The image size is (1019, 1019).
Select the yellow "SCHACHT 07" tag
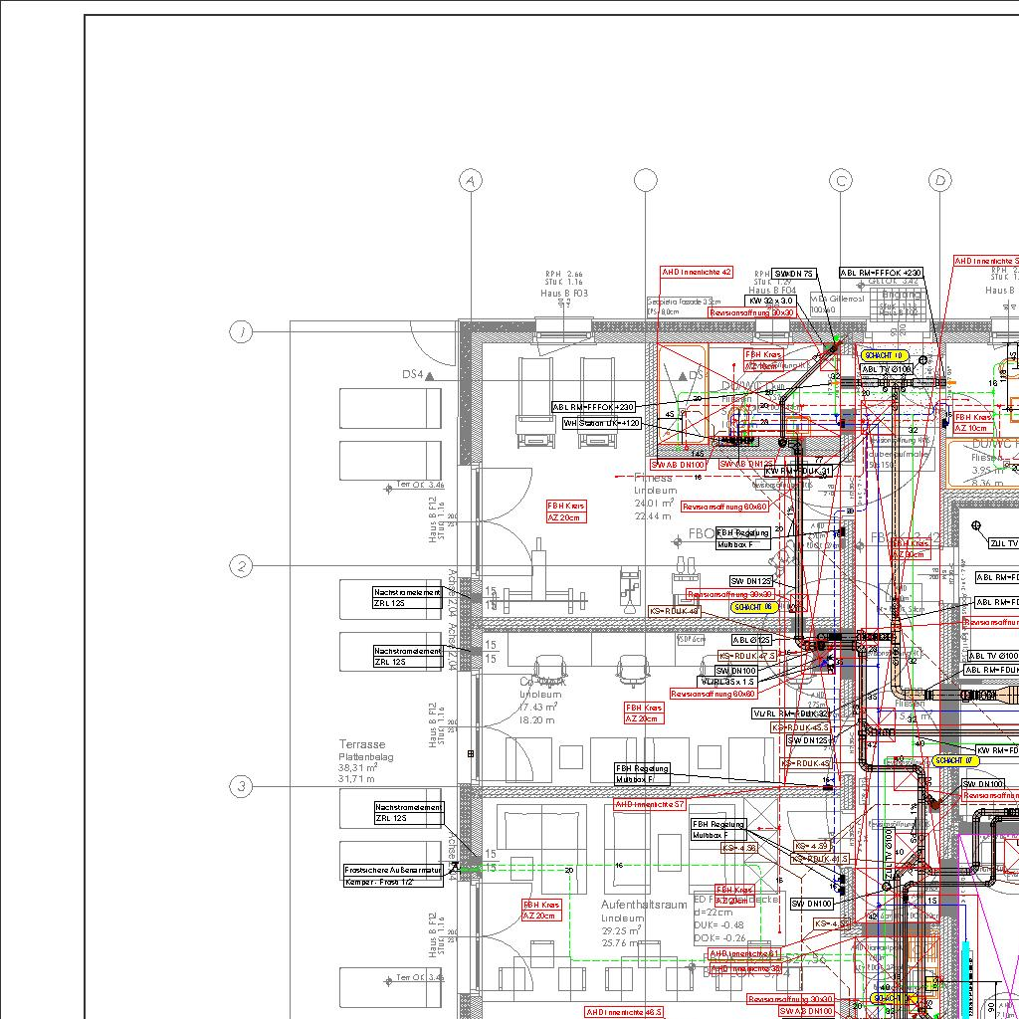[x=955, y=759]
